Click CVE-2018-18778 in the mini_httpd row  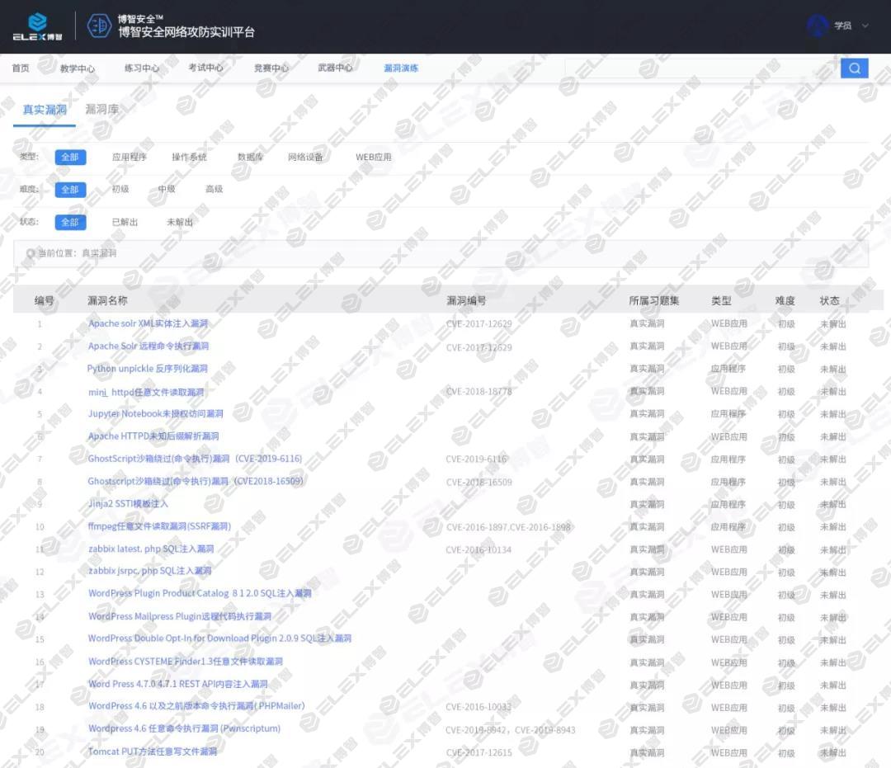click(x=479, y=391)
